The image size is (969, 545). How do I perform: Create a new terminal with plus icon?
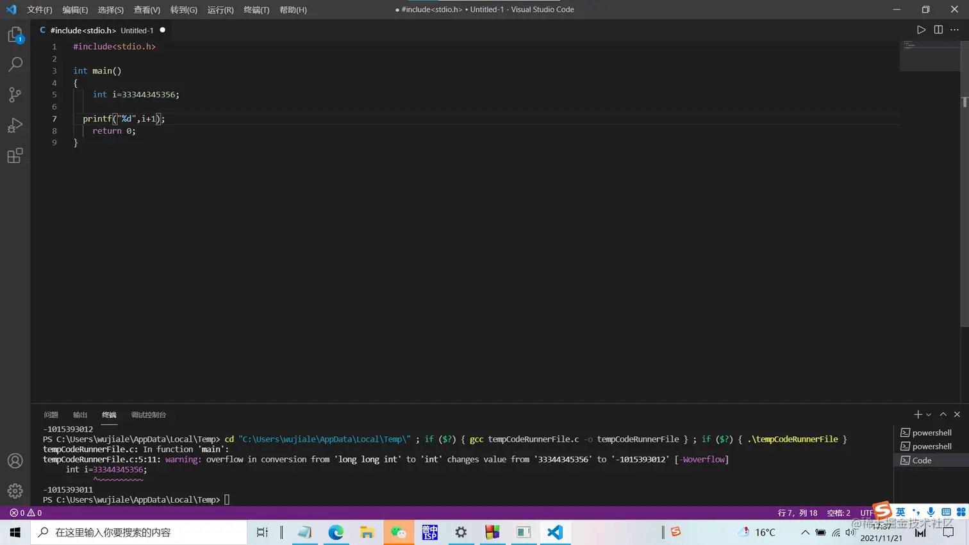click(918, 414)
